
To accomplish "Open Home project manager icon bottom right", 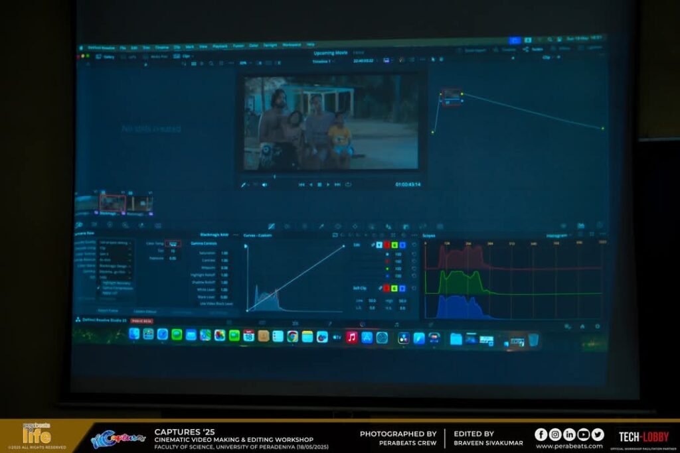I will (582, 326).
